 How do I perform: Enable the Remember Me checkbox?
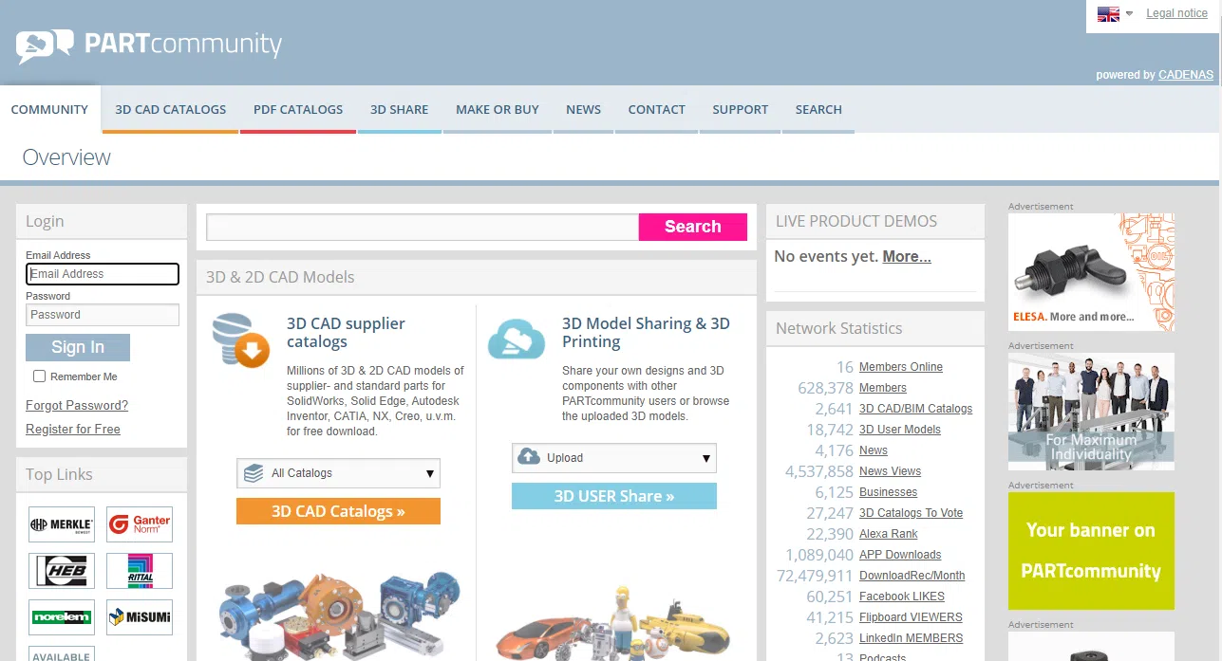39,376
